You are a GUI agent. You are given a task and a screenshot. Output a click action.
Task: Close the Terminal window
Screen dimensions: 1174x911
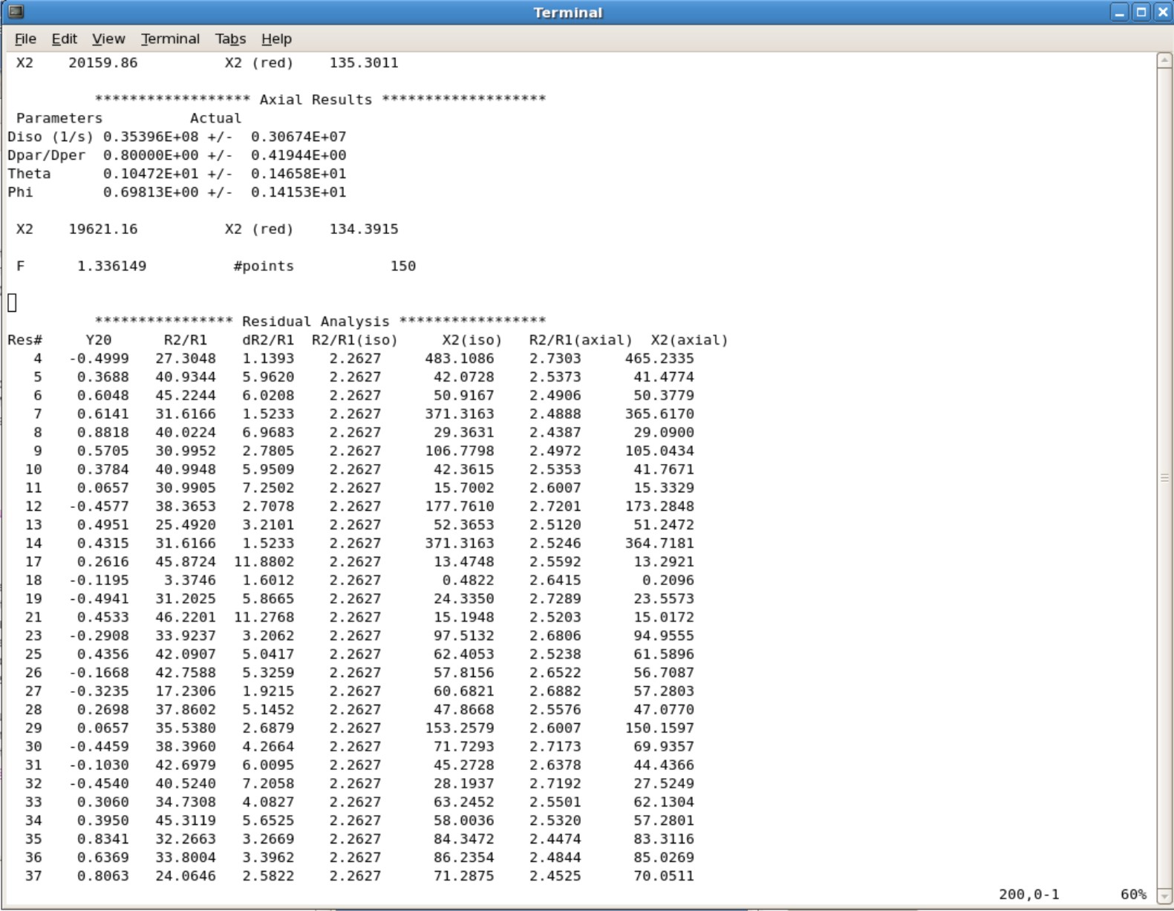click(1163, 12)
